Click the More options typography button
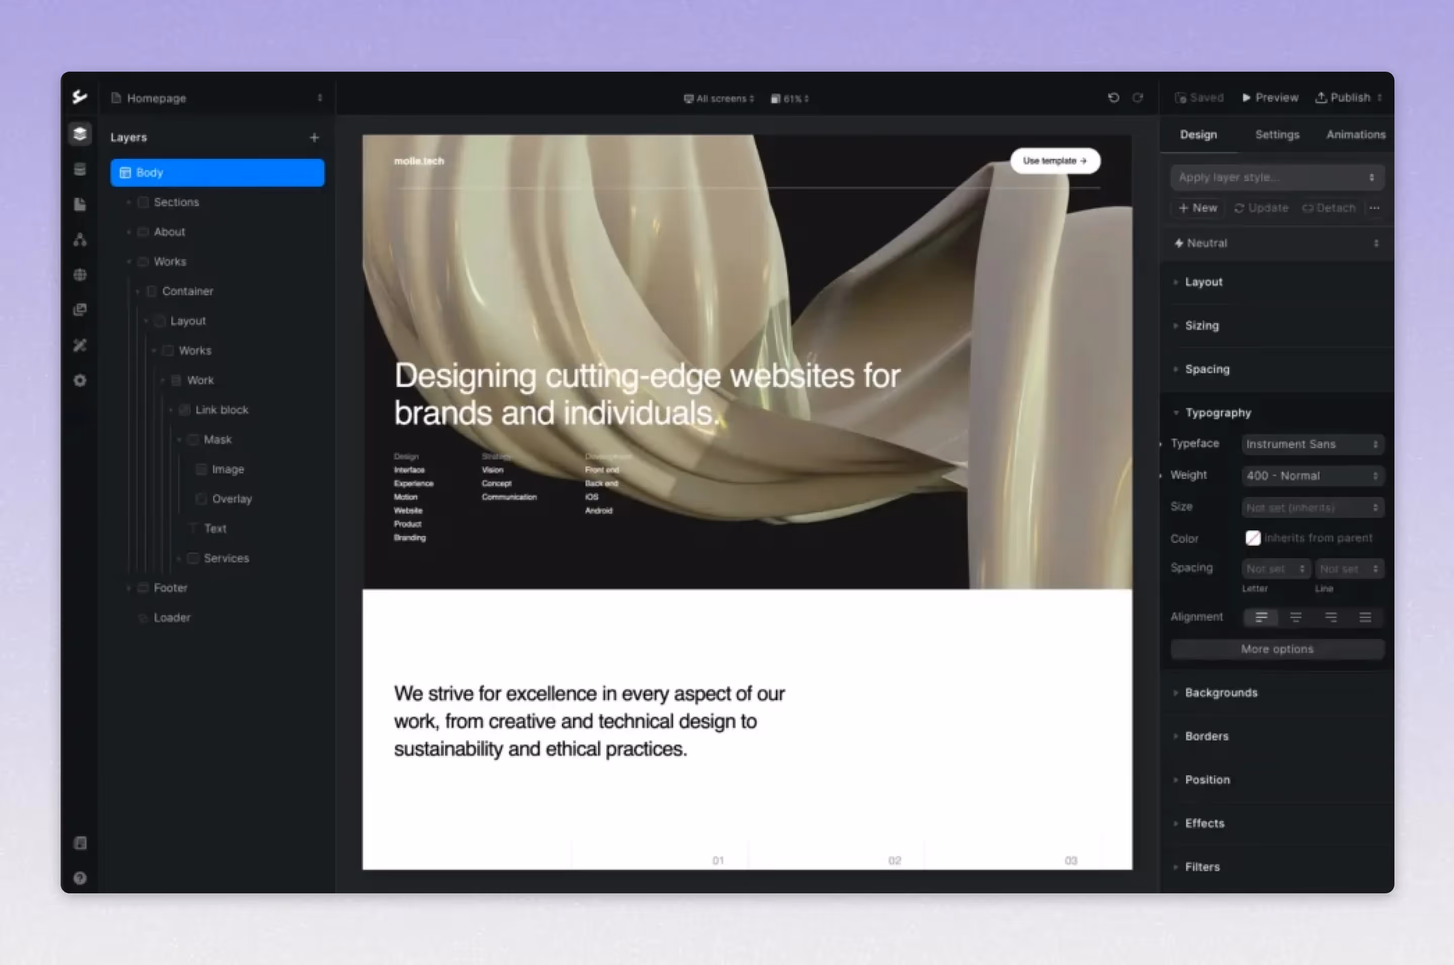Screen dimensions: 1454x965 click(x=1277, y=649)
